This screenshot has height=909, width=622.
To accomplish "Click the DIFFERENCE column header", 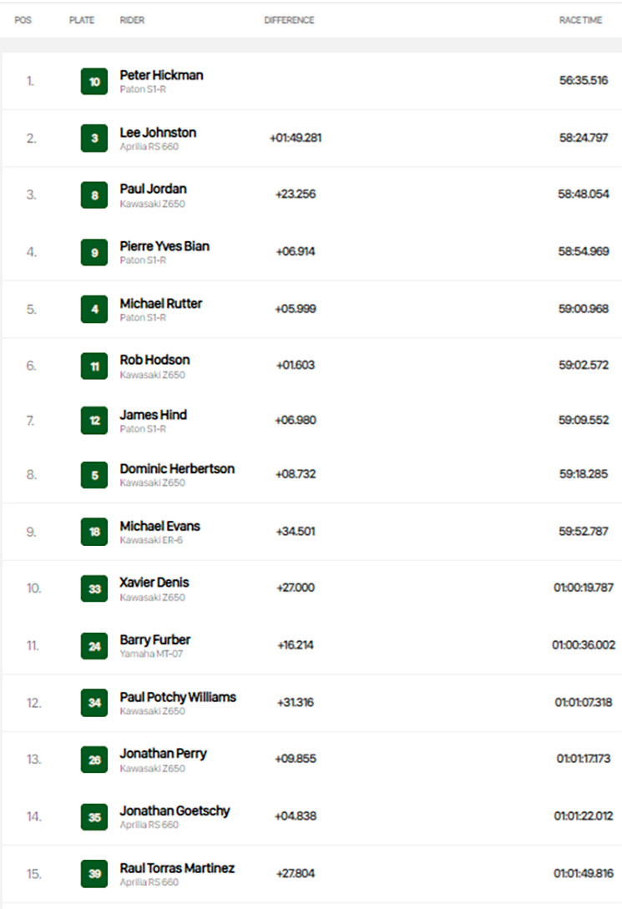I will [x=289, y=20].
